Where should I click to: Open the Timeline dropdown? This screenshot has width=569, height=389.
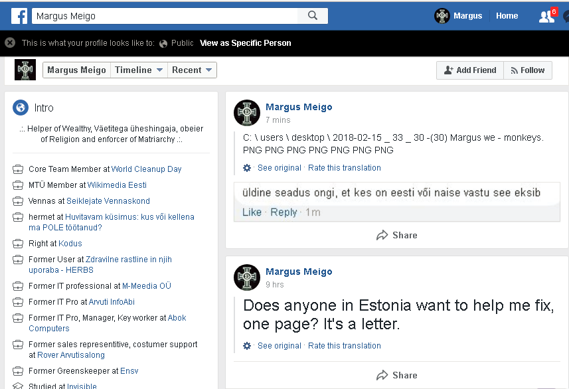pos(139,70)
